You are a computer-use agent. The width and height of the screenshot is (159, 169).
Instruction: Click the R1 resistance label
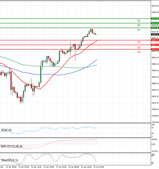[139, 30]
